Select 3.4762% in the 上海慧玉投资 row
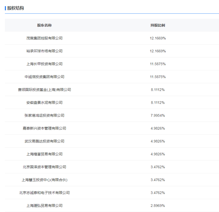 158,180
